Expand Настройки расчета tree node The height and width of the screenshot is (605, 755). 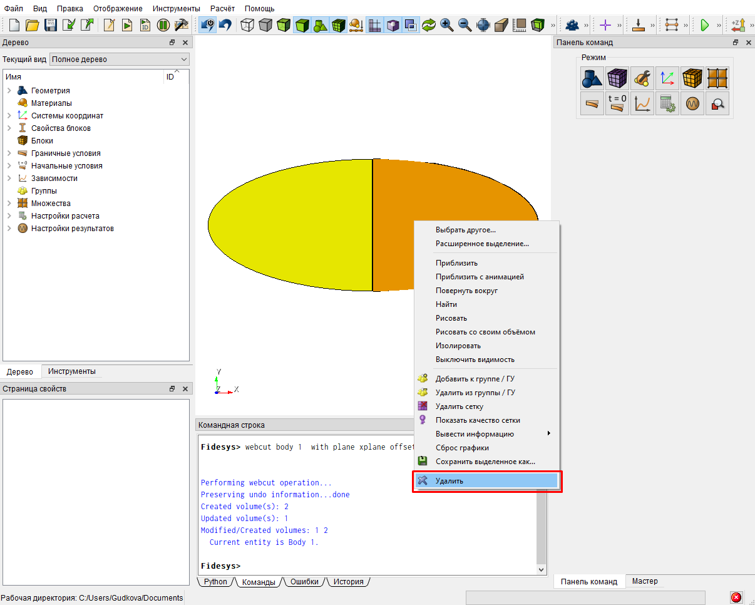[9, 216]
